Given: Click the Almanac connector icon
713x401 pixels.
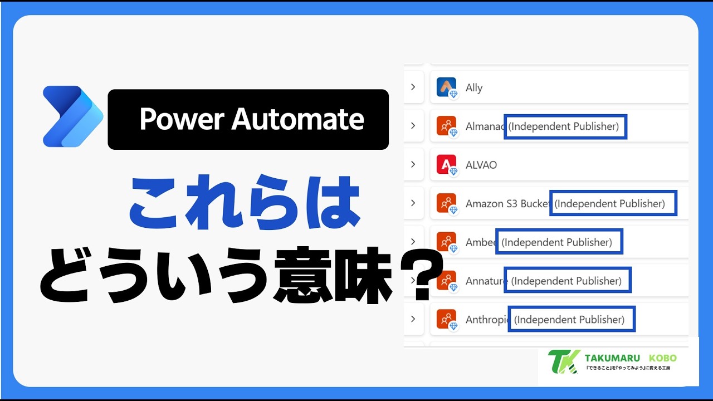Looking at the screenshot, I should click(447, 126).
